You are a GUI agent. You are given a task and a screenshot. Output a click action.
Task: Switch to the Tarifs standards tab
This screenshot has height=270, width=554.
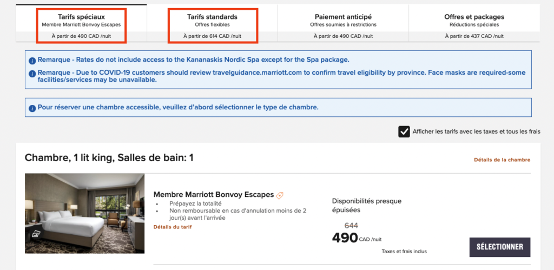click(x=212, y=24)
